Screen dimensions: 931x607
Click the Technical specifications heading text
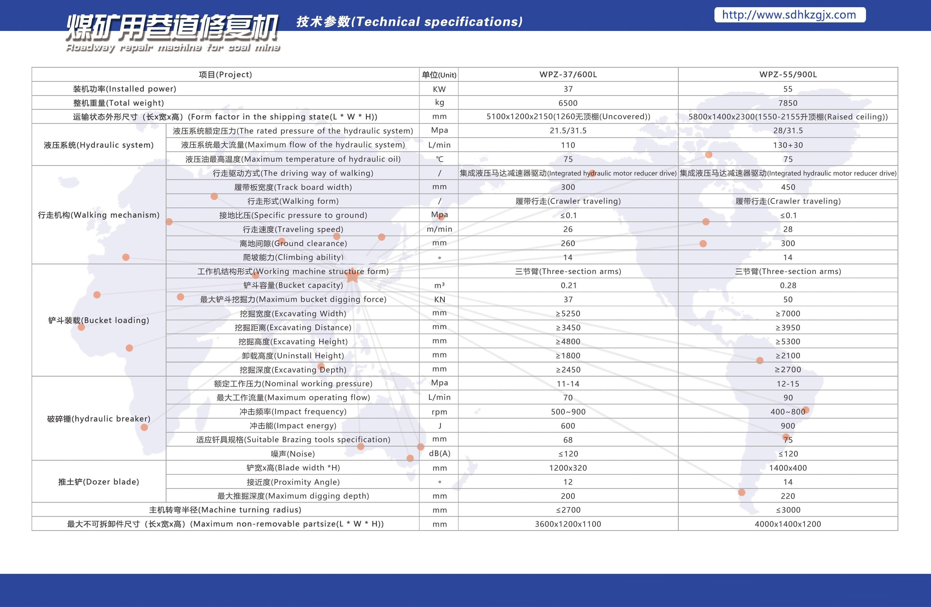(x=409, y=22)
